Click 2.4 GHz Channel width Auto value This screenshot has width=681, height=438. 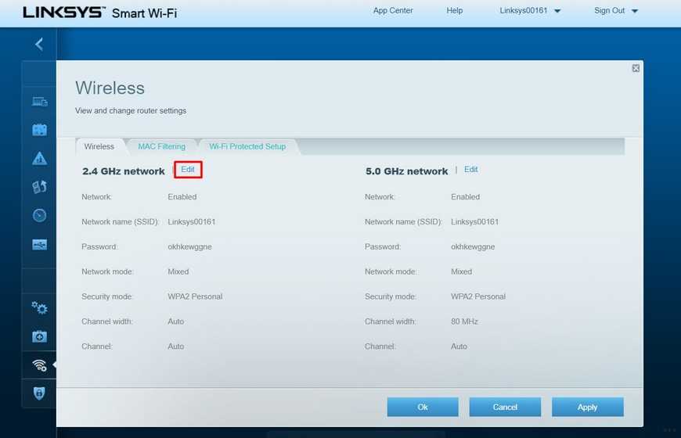click(x=176, y=321)
